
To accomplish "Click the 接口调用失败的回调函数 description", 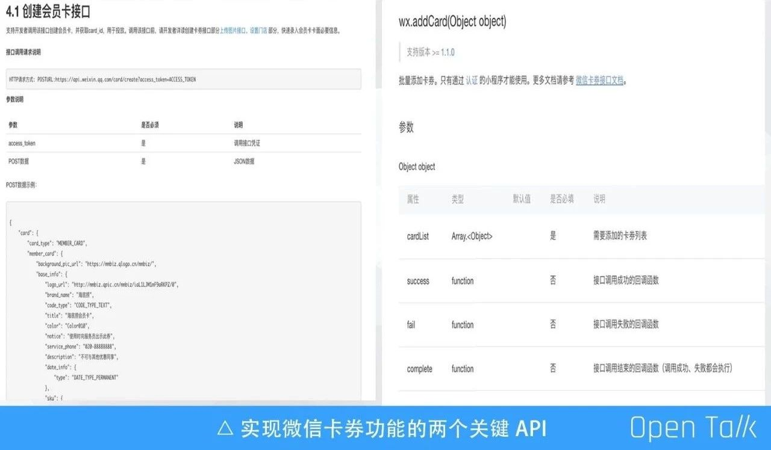I will pos(626,325).
